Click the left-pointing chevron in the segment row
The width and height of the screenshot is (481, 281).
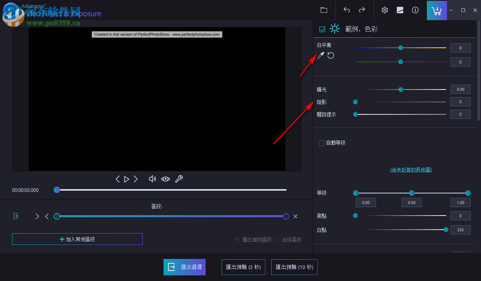46,216
